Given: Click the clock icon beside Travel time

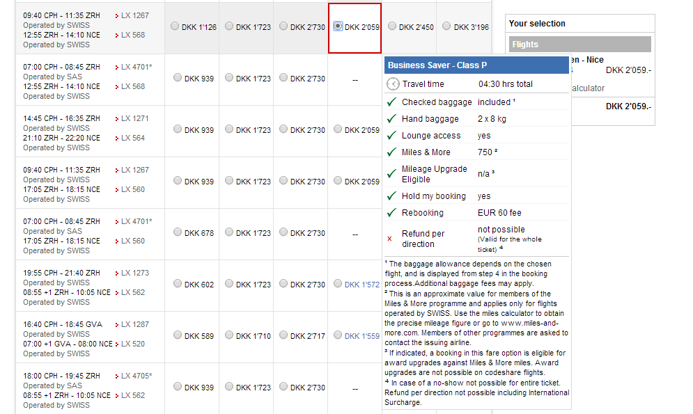Looking at the screenshot, I should [393, 83].
